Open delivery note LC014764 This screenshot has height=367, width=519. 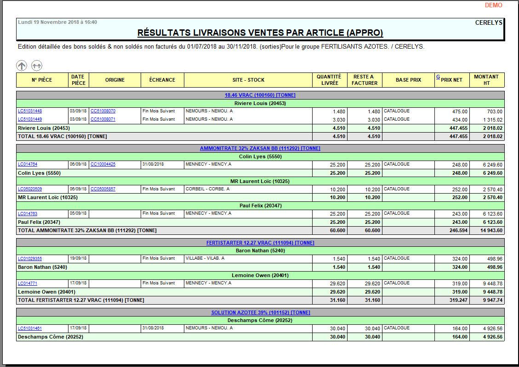[x=28, y=164]
